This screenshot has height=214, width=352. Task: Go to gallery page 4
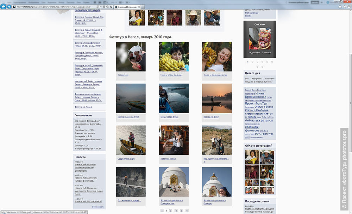pos(176,210)
